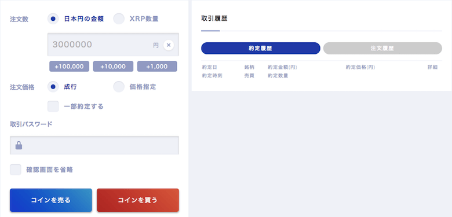This screenshot has height=217, width=452.
Task: Open the 取引履歴 section tab
Action: [214, 19]
